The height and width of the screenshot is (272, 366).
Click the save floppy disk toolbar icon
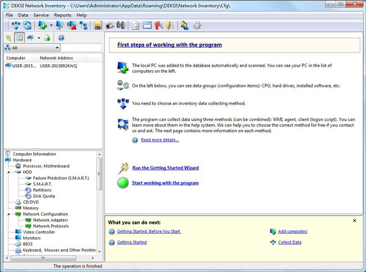[x=98, y=25]
